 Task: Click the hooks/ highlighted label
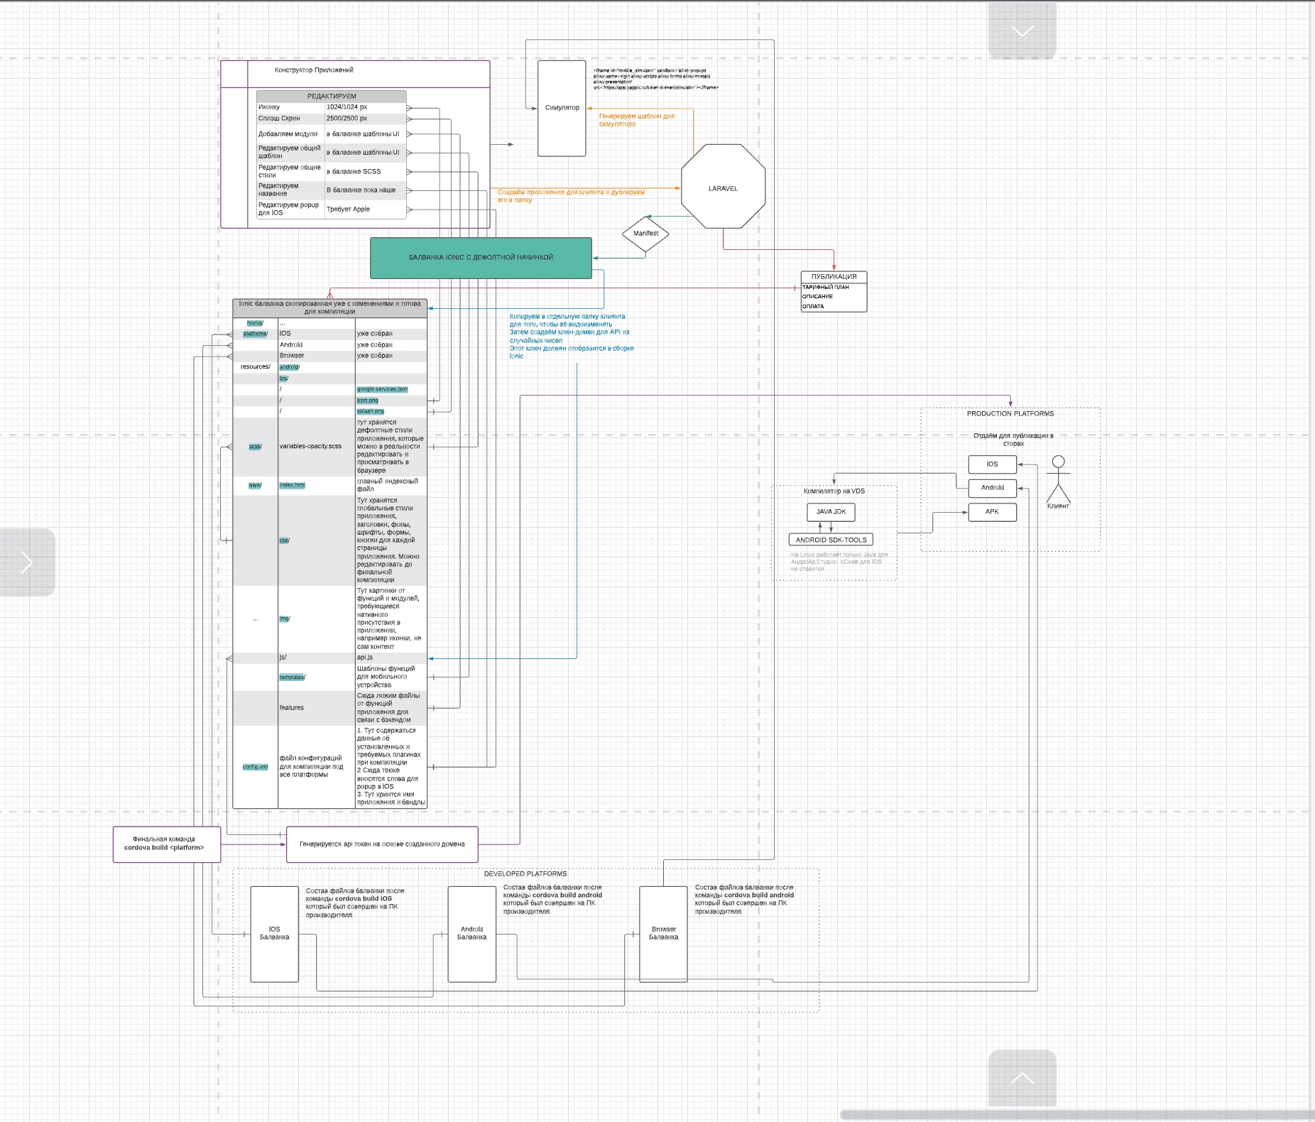tap(255, 323)
